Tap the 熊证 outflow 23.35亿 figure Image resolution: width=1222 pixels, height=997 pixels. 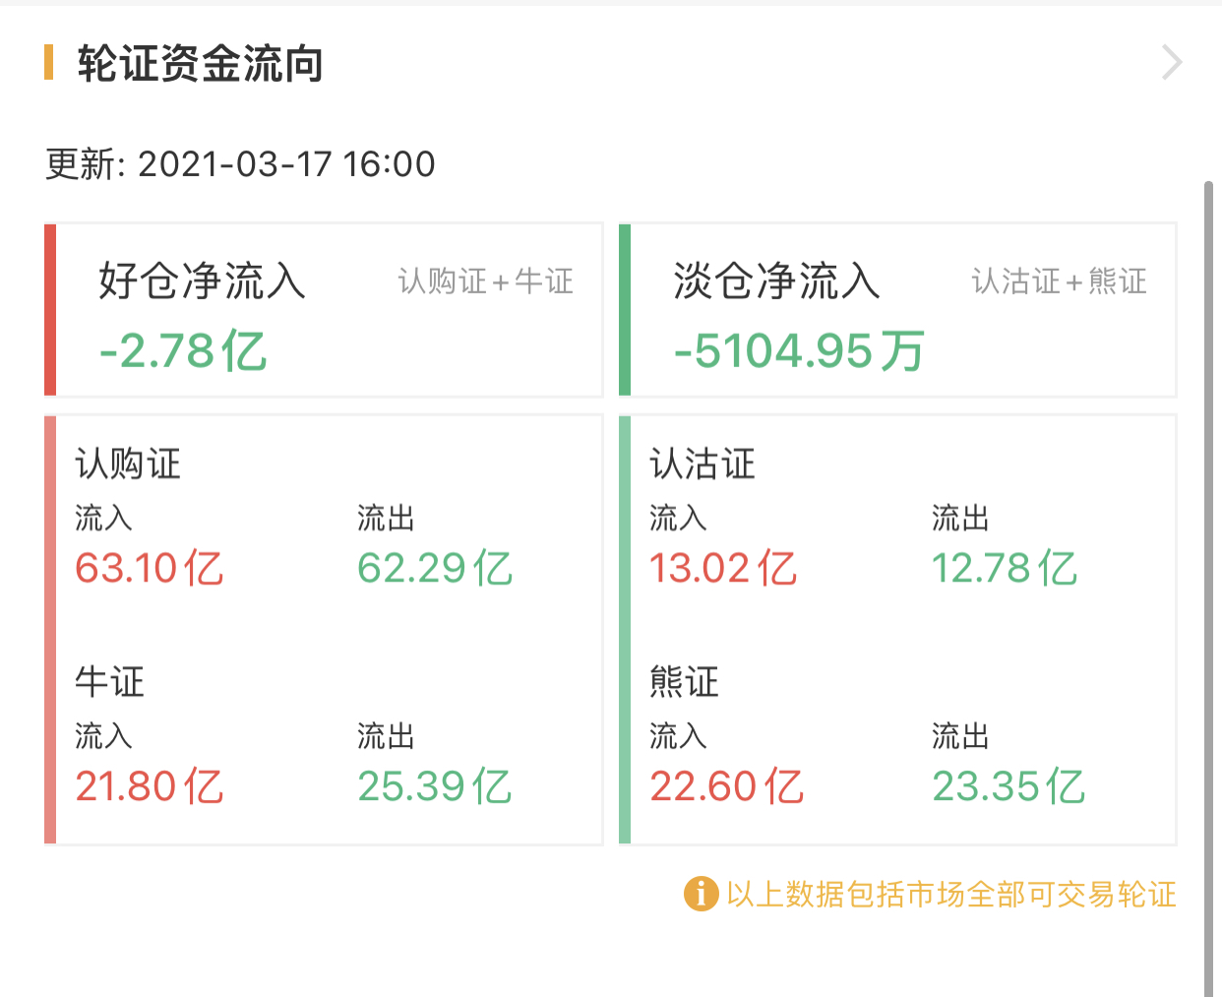tap(1008, 786)
